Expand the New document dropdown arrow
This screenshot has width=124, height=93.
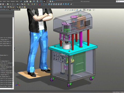pos(29,2)
